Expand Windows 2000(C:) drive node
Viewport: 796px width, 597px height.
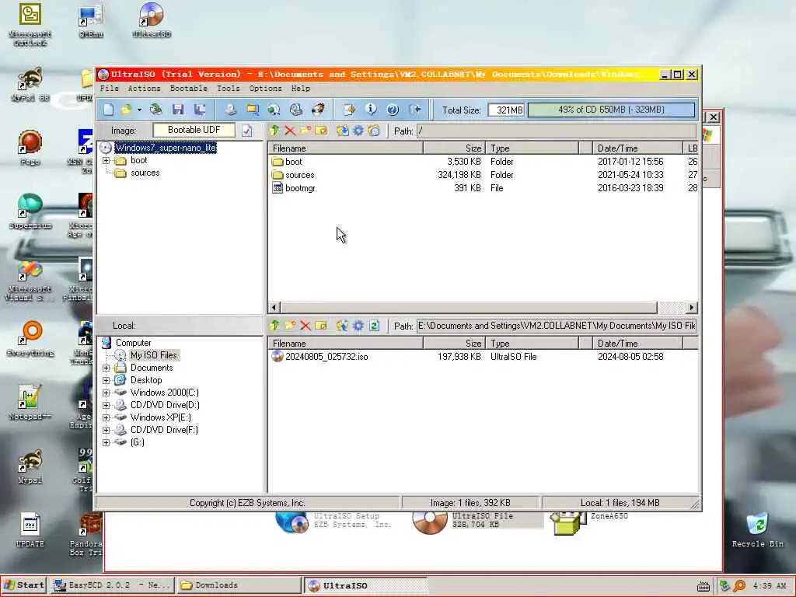coord(106,393)
